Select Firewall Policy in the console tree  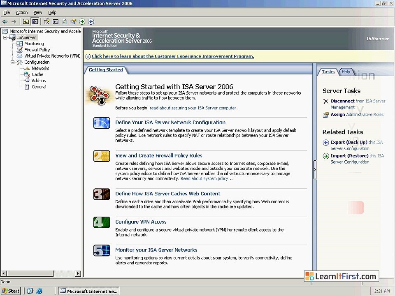click(37, 50)
